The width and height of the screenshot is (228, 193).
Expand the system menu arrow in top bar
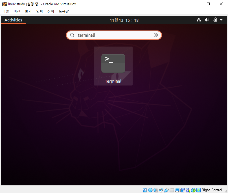tap(221, 20)
